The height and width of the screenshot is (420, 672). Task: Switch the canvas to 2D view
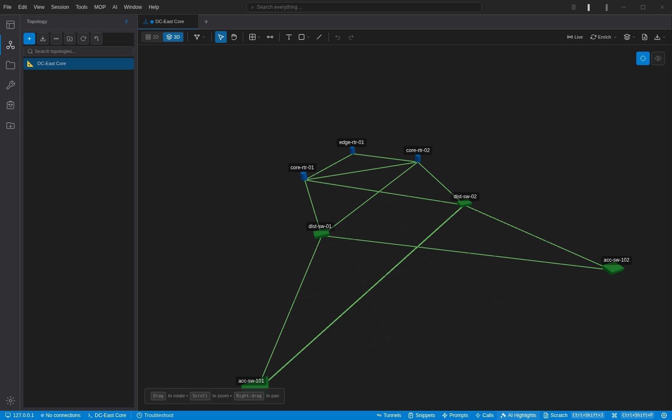(152, 37)
